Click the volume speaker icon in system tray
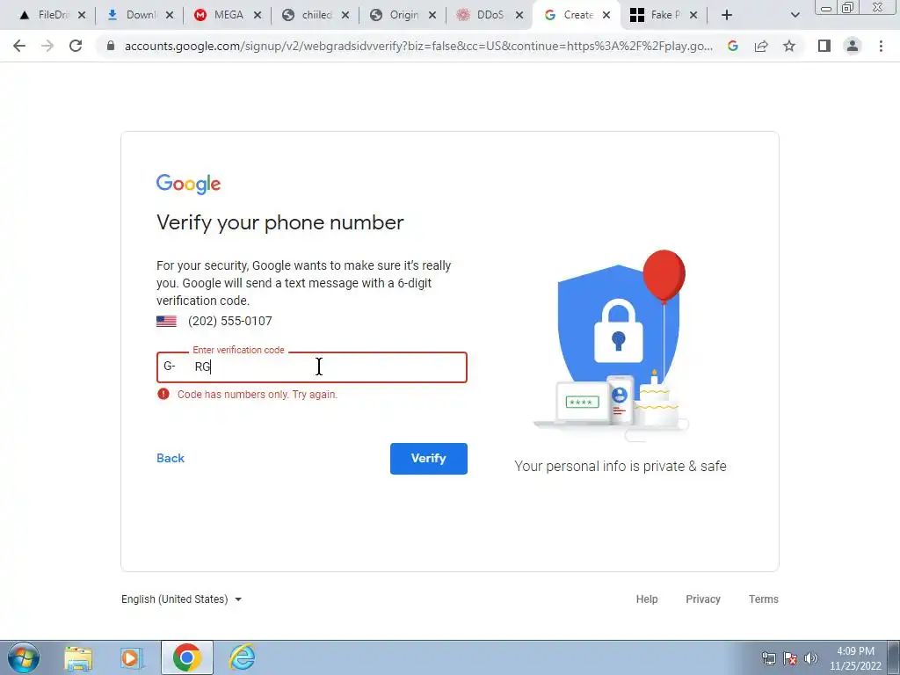 coord(810,658)
